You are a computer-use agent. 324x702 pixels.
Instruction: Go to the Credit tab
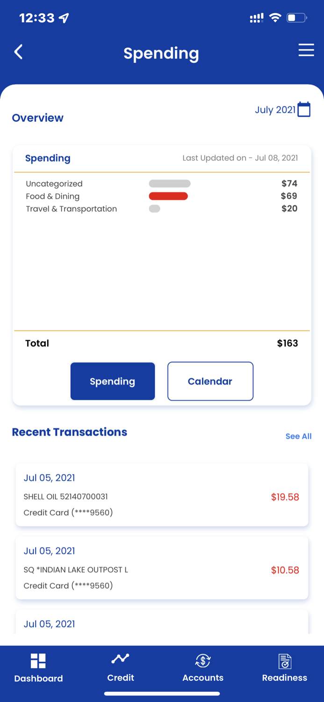point(121,678)
